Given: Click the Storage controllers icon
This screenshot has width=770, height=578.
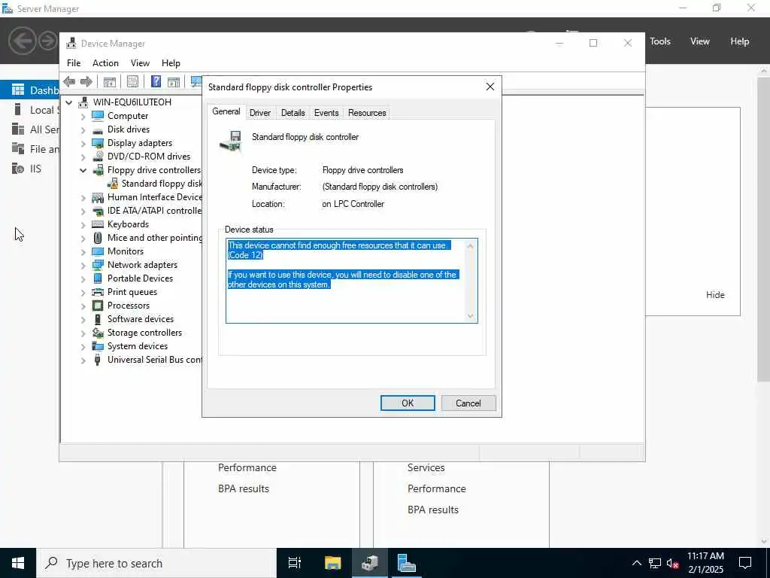Looking at the screenshot, I should 98,333.
